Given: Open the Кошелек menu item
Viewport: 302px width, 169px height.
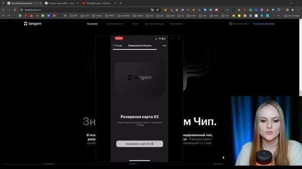Looking at the screenshot, I should [92, 24].
